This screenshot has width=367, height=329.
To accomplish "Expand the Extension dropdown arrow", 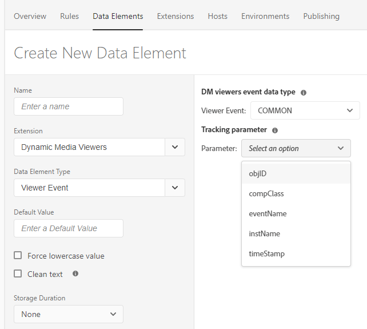I will (x=175, y=147).
